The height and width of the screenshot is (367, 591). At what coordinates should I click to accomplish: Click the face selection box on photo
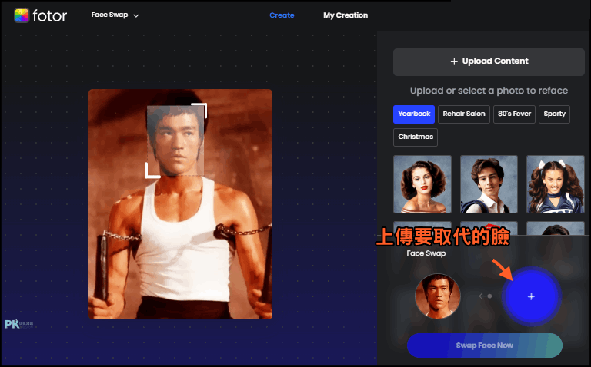175,141
